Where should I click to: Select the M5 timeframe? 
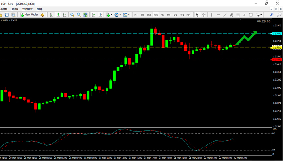click(x=142, y=15)
